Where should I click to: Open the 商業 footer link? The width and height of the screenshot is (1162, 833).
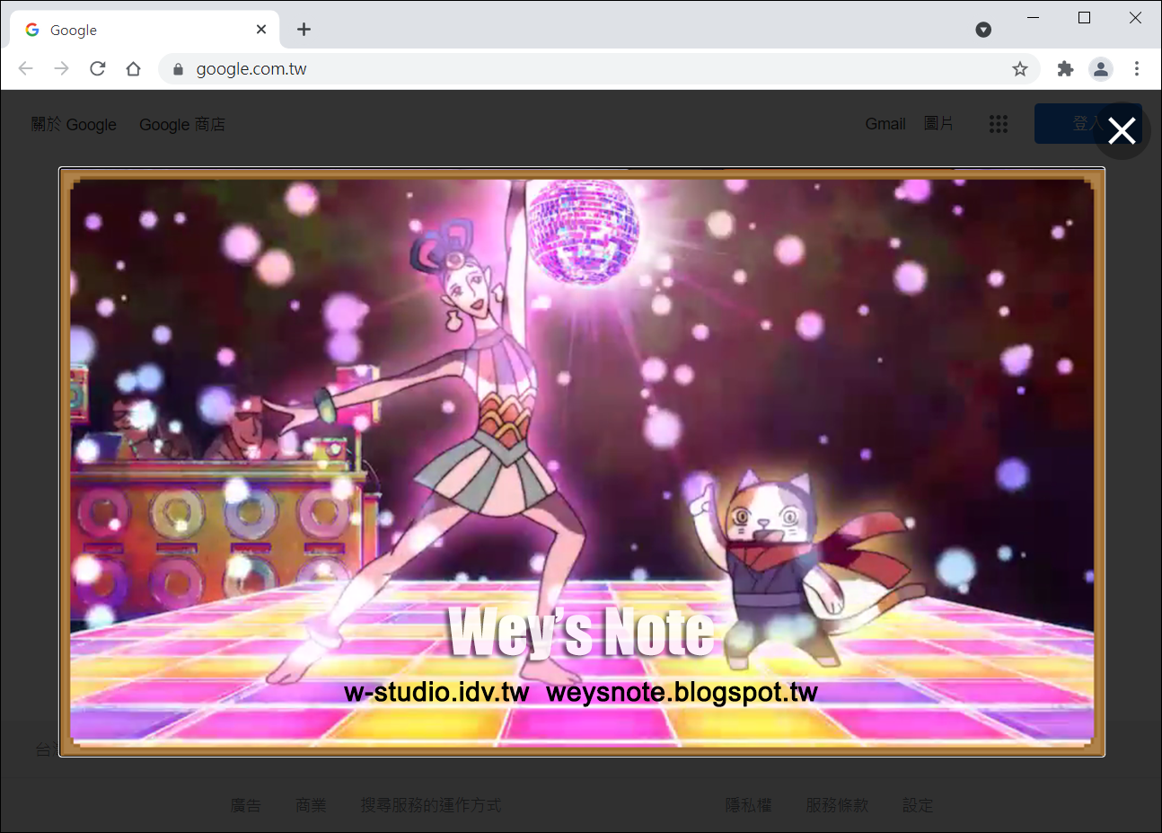point(311,805)
